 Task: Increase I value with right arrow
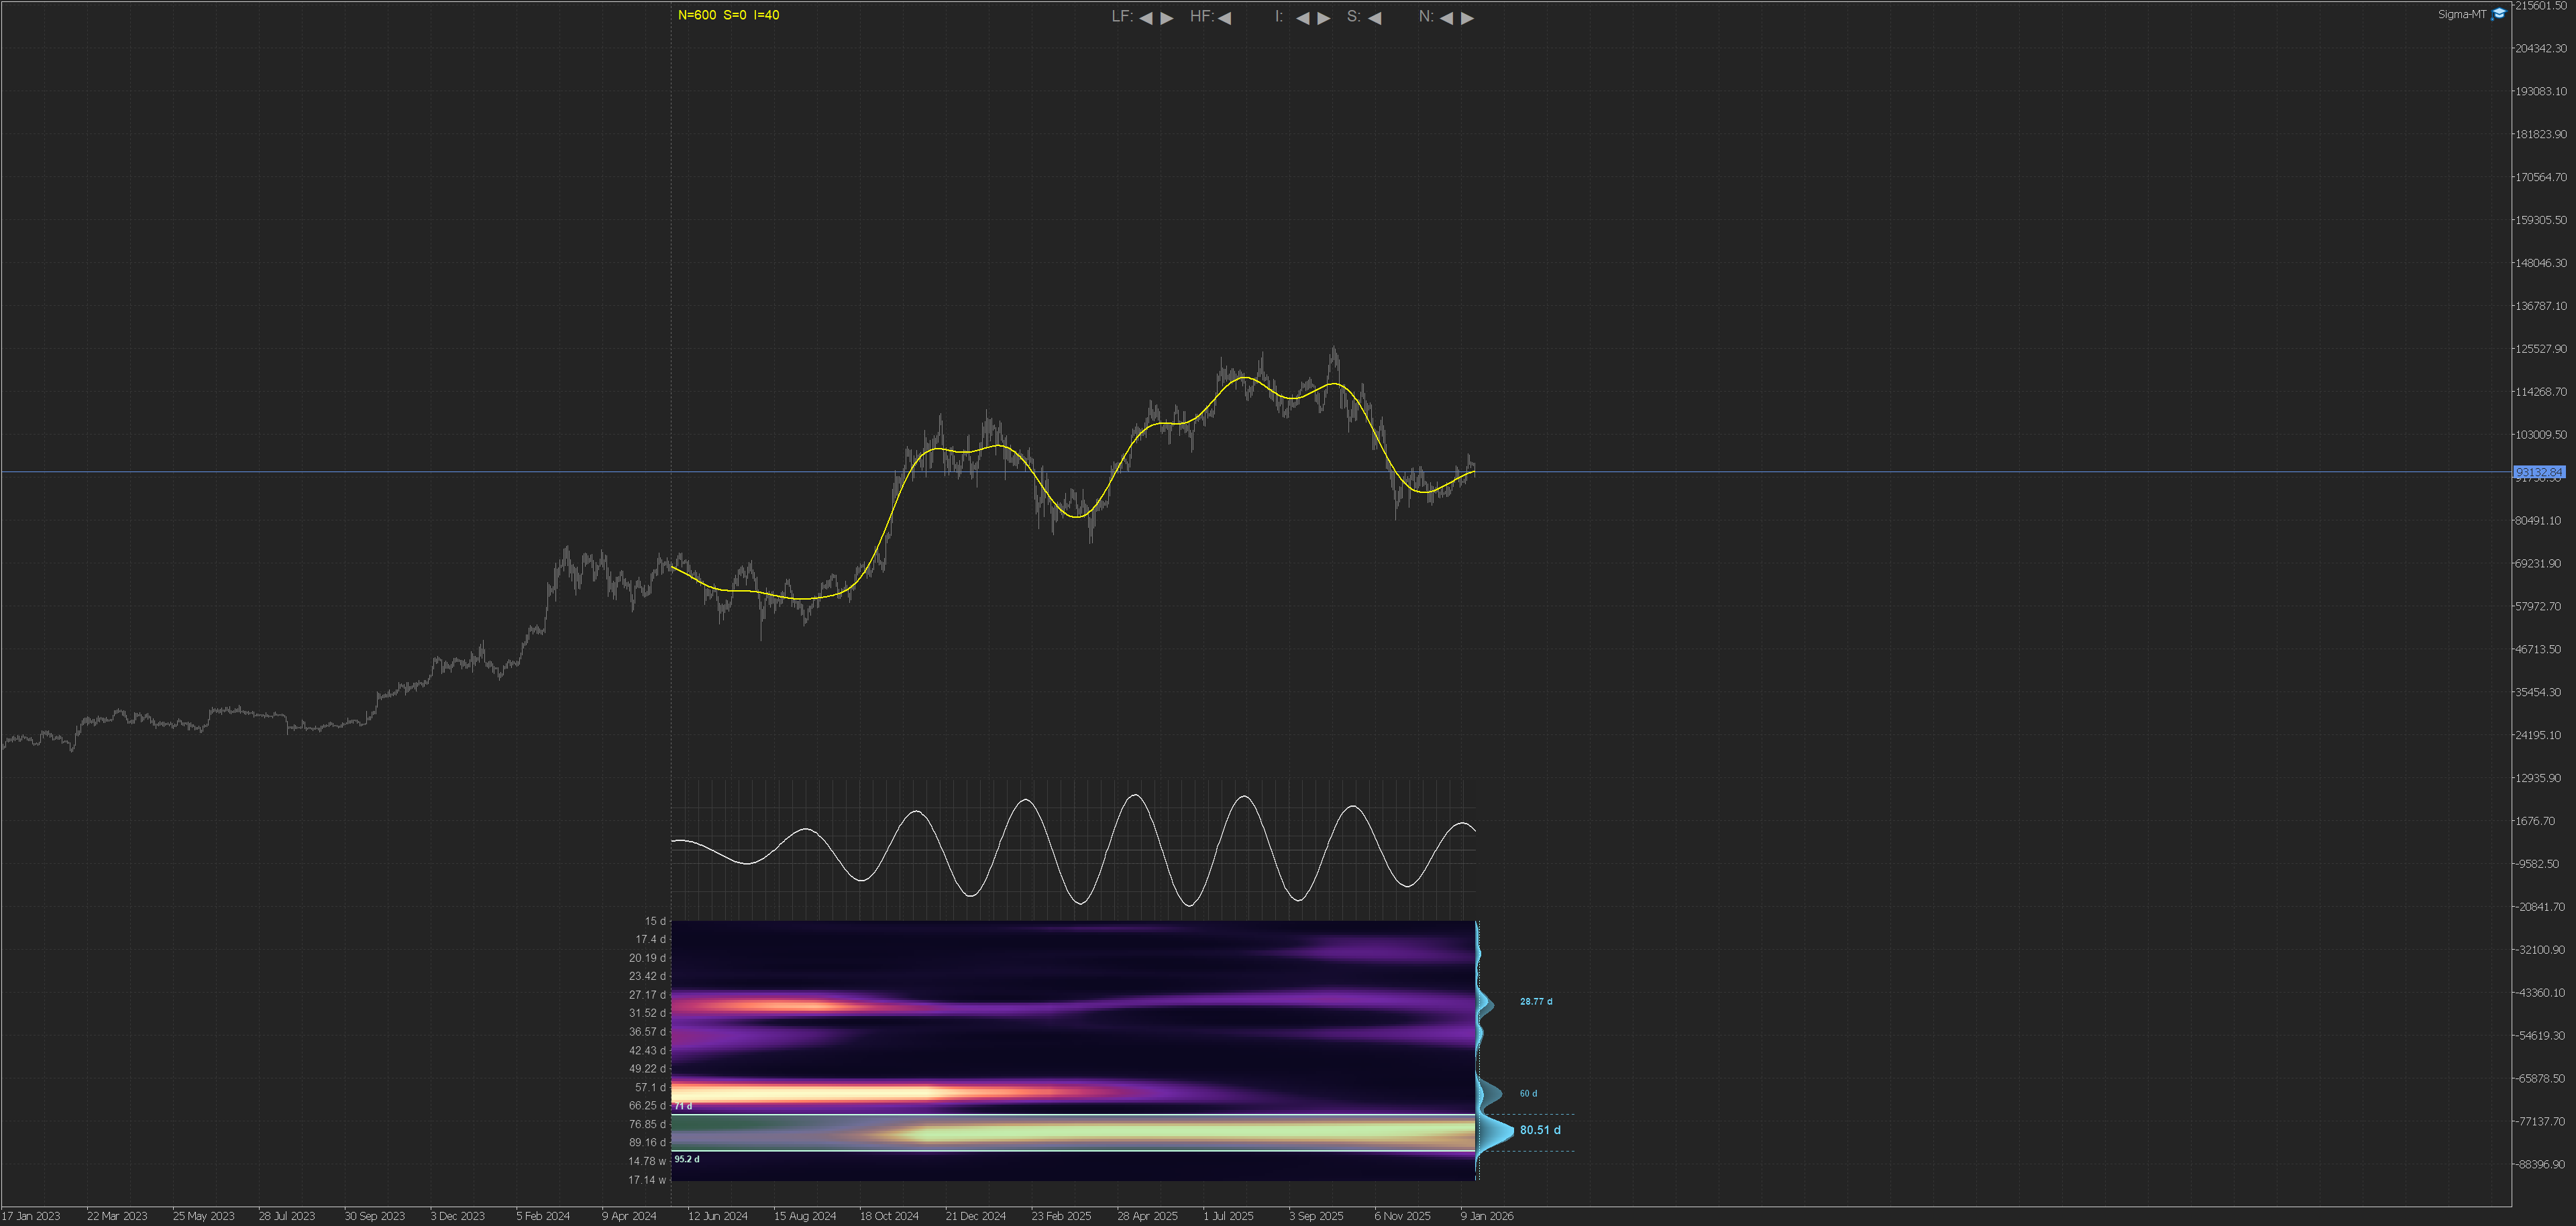pyautogui.click(x=1324, y=18)
